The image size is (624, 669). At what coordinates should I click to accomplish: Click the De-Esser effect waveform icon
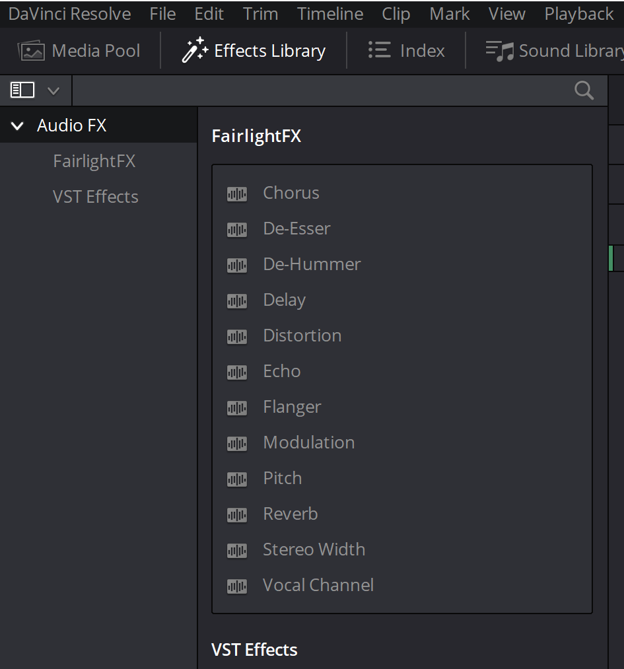click(236, 230)
